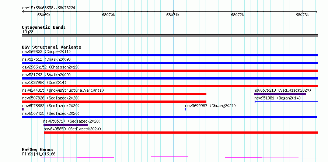Image resolution: width=328 pixels, height=162 pixels.
Task: Open variant dgv2966n152 (Chaisson2019) label
Action: 51,67
